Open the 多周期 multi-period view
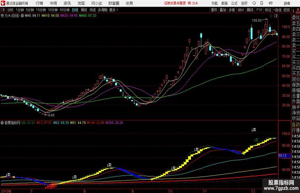Image resolution: width=300 pixels, height=193 pixels. (x=102, y=10)
